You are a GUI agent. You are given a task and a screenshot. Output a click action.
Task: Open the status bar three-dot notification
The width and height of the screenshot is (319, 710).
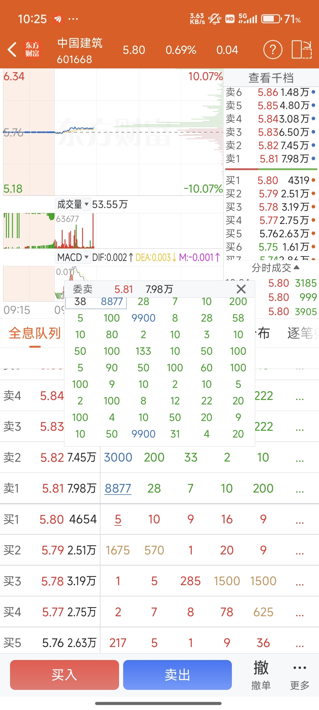[73, 19]
